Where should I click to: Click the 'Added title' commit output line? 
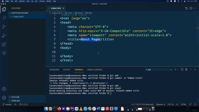66,81
